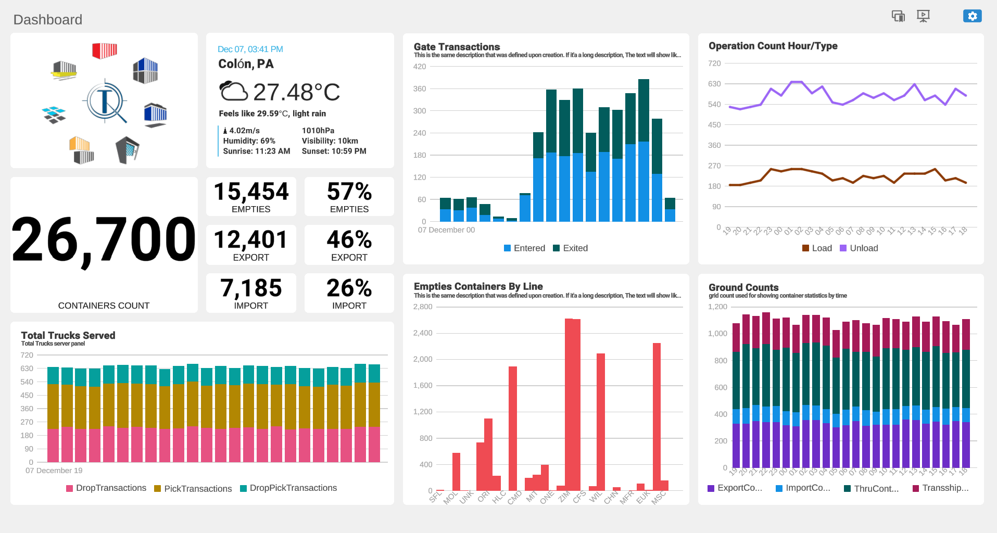Image resolution: width=997 pixels, height=533 pixels.
Task: Click the Ground Counts description subtitle
Action: pyautogui.click(x=777, y=296)
